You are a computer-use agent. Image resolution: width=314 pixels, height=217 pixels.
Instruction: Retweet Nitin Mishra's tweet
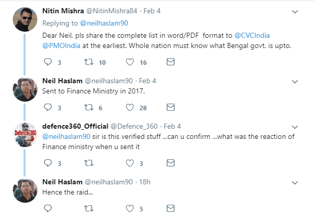[x=89, y=62]
